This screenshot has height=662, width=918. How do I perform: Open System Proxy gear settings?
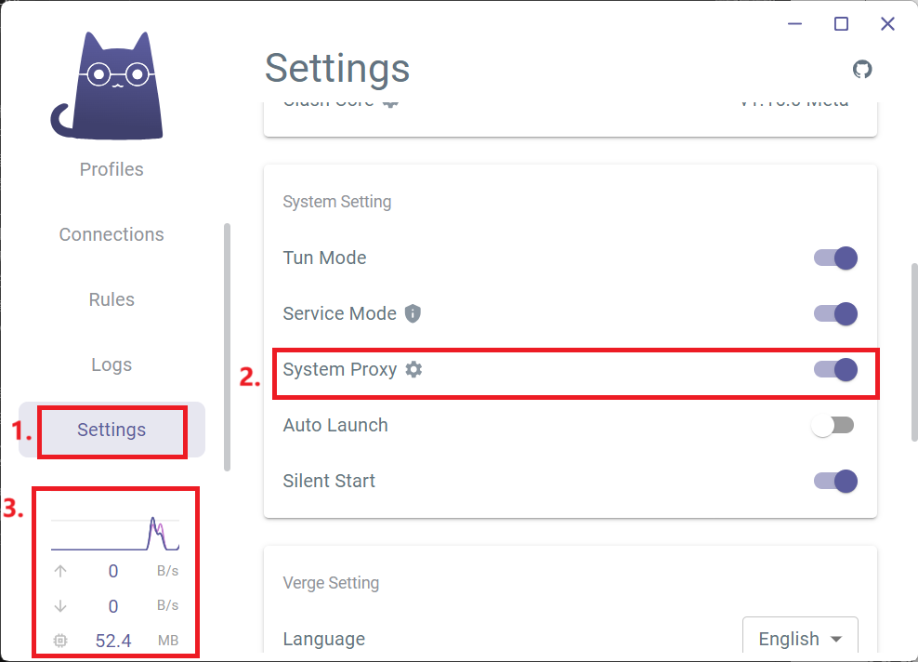(413, 370)
